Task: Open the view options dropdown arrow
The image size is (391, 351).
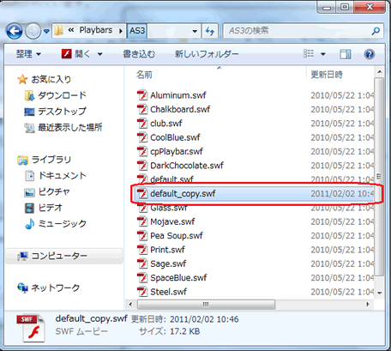Action: (323, 54)
